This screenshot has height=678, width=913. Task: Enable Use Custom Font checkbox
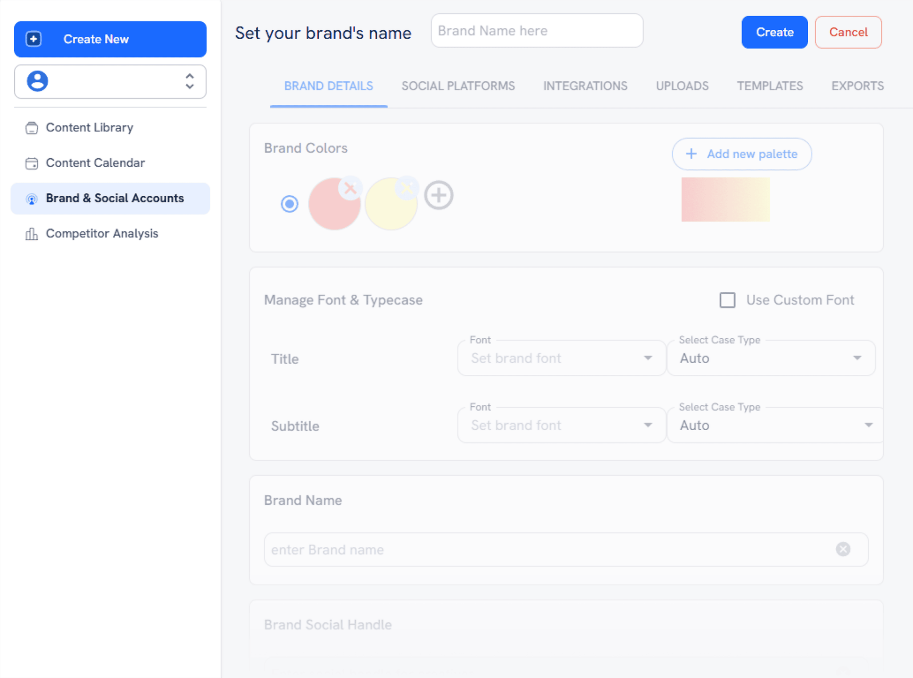pos(728,299)
